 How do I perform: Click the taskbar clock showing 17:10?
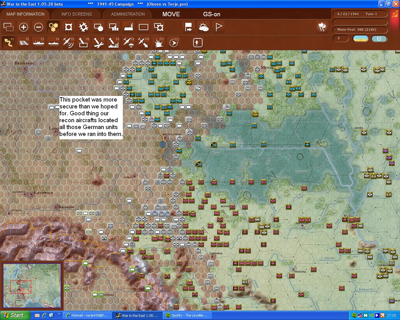point(391,315)
